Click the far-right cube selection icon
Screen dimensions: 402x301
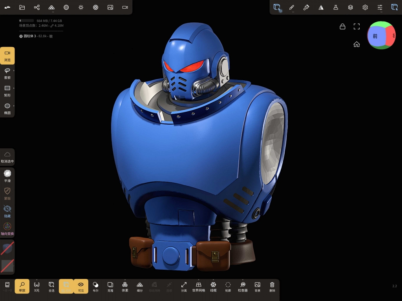coord(395,7)
